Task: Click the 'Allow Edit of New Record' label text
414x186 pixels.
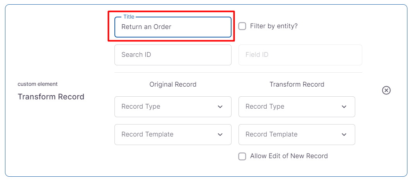Action: [289, 156]
